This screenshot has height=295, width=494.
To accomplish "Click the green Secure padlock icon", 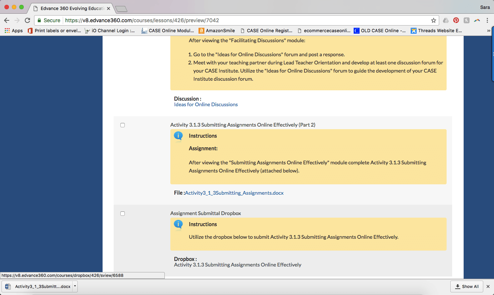I will click(40, 20).
